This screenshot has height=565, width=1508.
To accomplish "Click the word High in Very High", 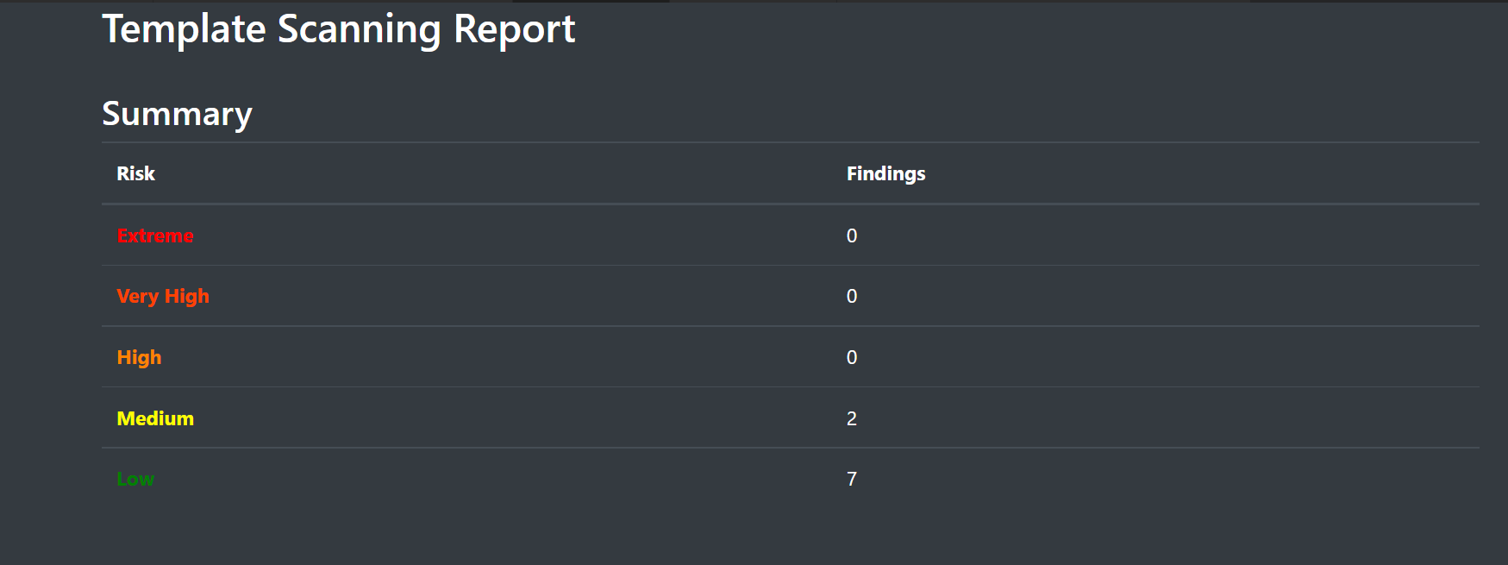I will click(x=187, y=297).
